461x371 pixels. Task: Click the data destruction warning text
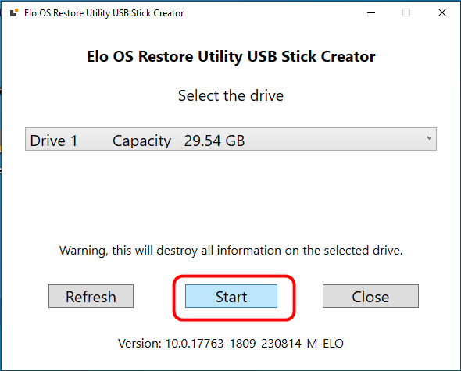(230, 251)
